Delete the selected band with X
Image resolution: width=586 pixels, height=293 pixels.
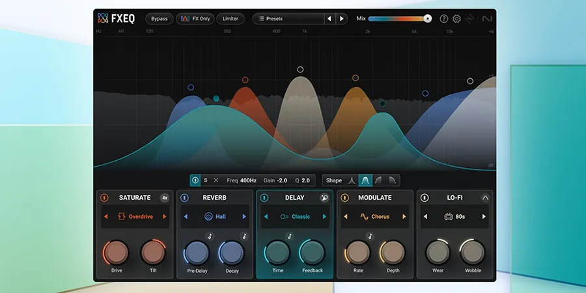coord(216,180)
